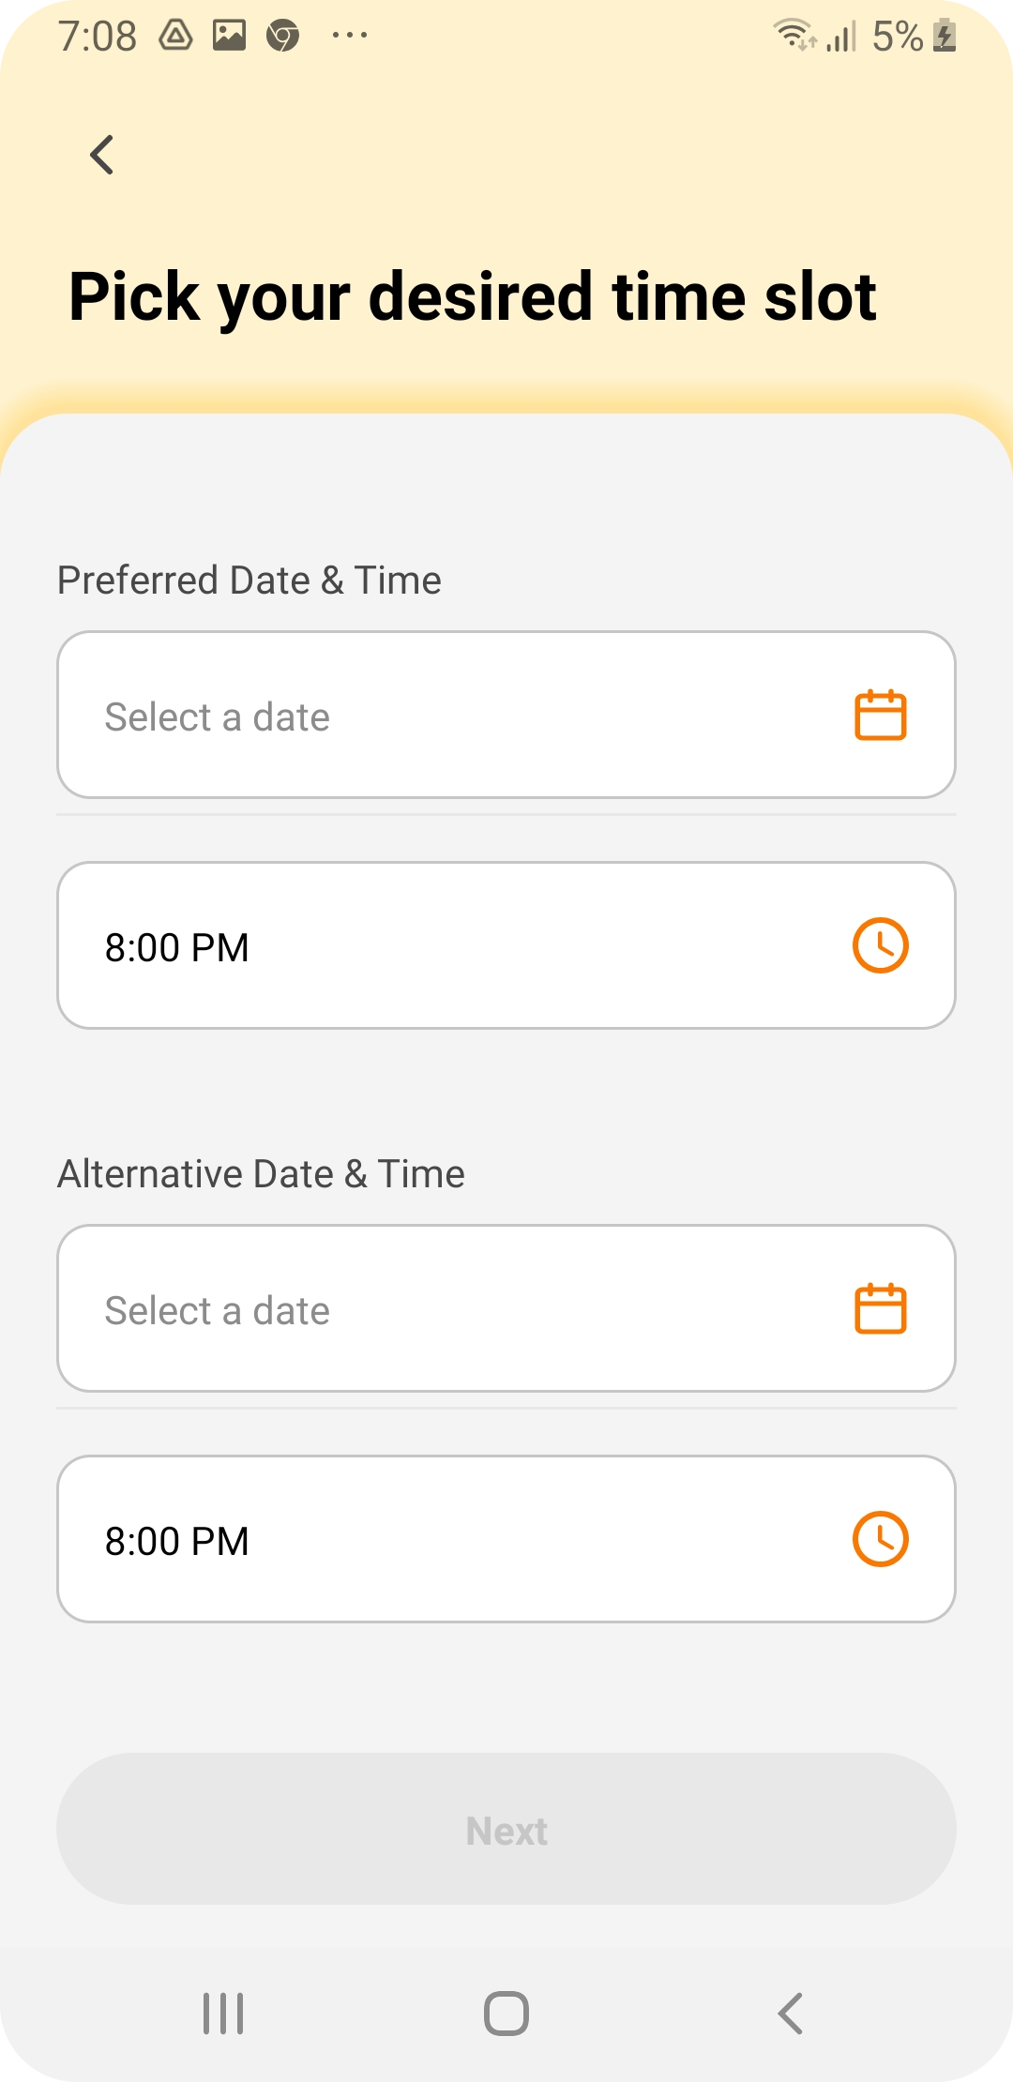Tap the three-dot more notifications indicator
This screenshot has width=1013, height=2082.
[x=350, y=36]
